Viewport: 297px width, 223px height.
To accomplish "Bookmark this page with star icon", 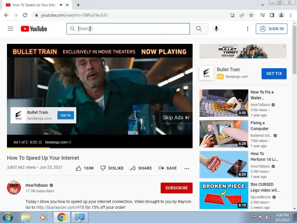I will 251,15.
